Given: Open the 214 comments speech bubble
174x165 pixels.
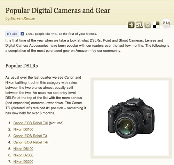Looking at the screenshot, I should tap(166, 23).
